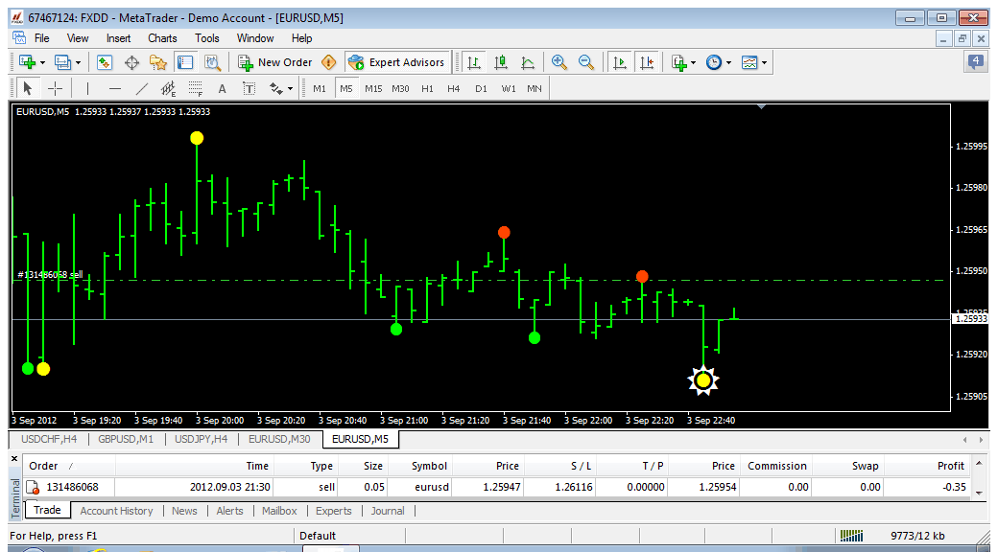Launch MetaEditor via yellow diamond icon

click(x=328, y=62)
